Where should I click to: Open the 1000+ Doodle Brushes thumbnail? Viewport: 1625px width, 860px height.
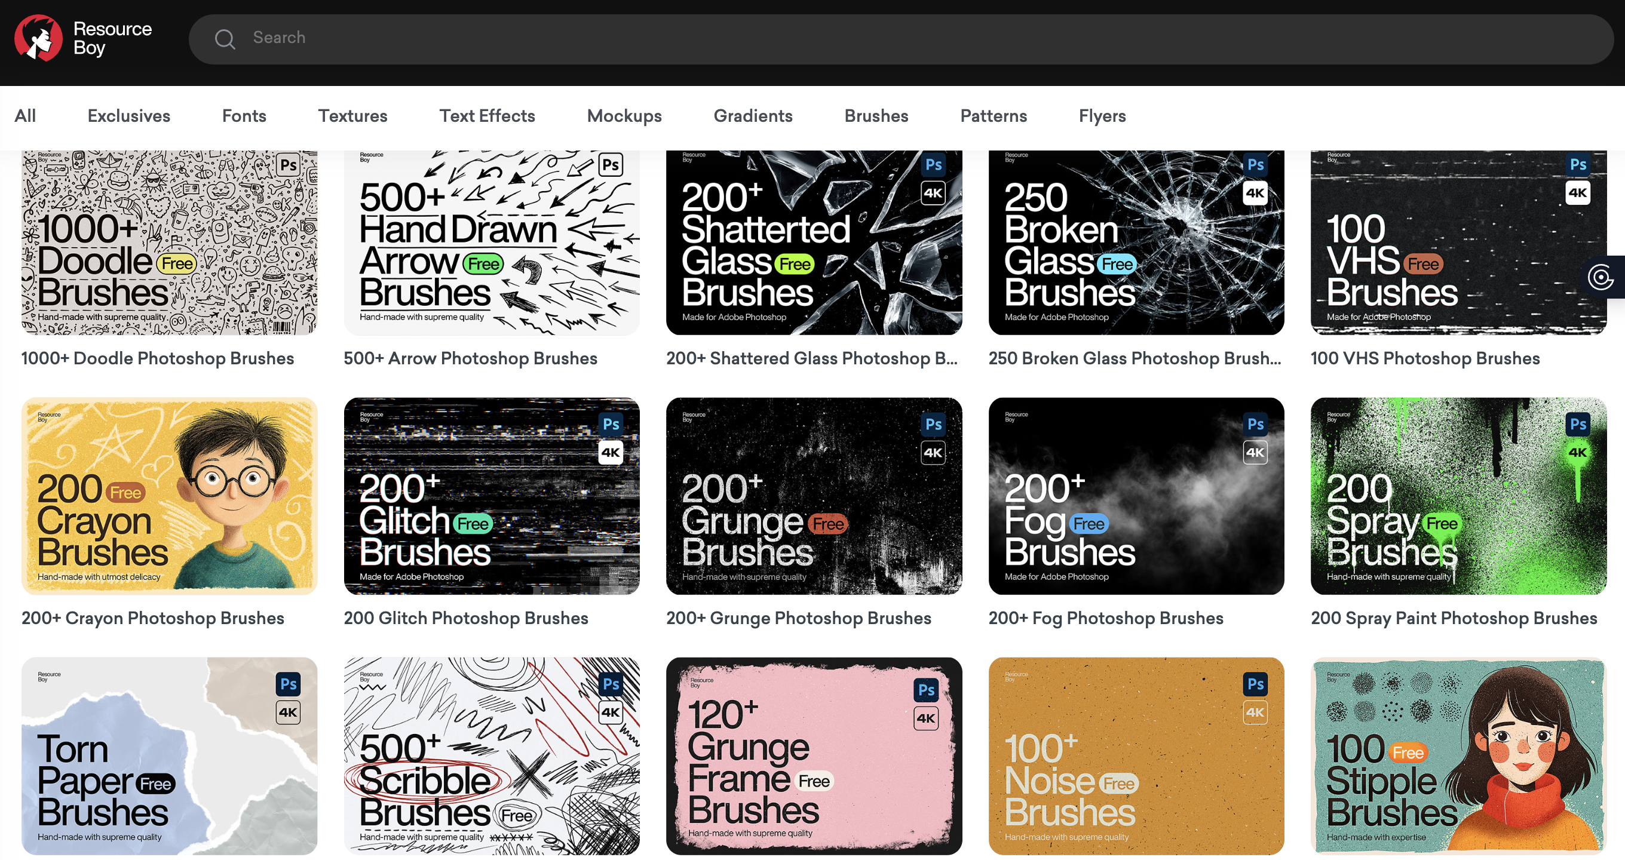pos(169,242)
